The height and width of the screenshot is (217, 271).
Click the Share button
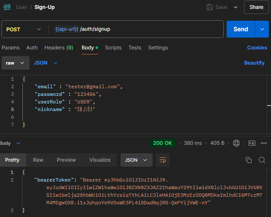(x=256, y=7)
